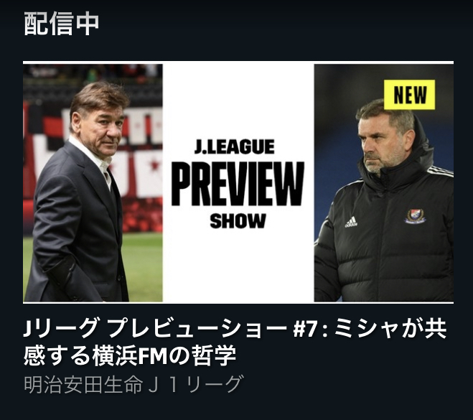Click the white center panel of the thumbnail
Screen dimensions: 473x420
pos(238,183)
